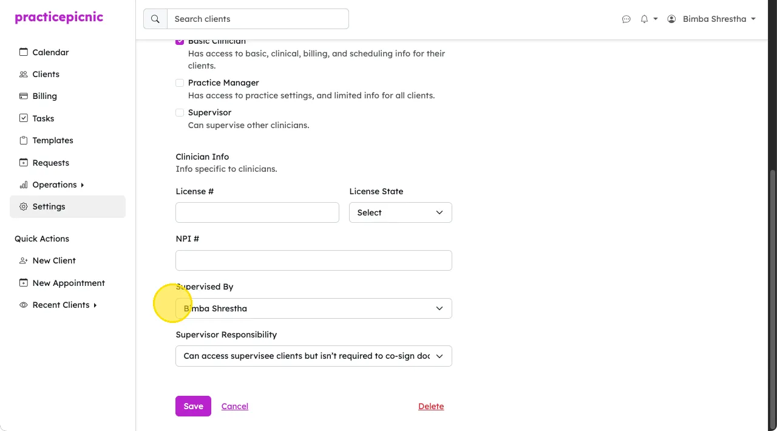The image size is (777, 431).
Task: Uncheck the Basic Clinician checkbox
Action: pyautogui.click(x=180, y=41)
